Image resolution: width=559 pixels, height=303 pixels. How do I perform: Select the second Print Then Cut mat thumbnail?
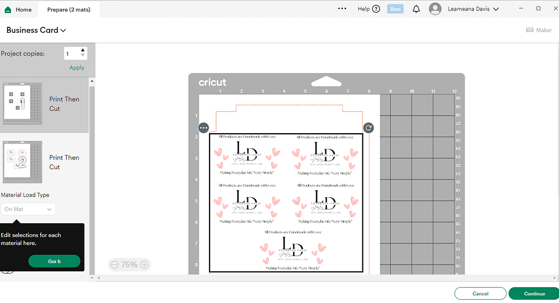click(x=23, y=162)
